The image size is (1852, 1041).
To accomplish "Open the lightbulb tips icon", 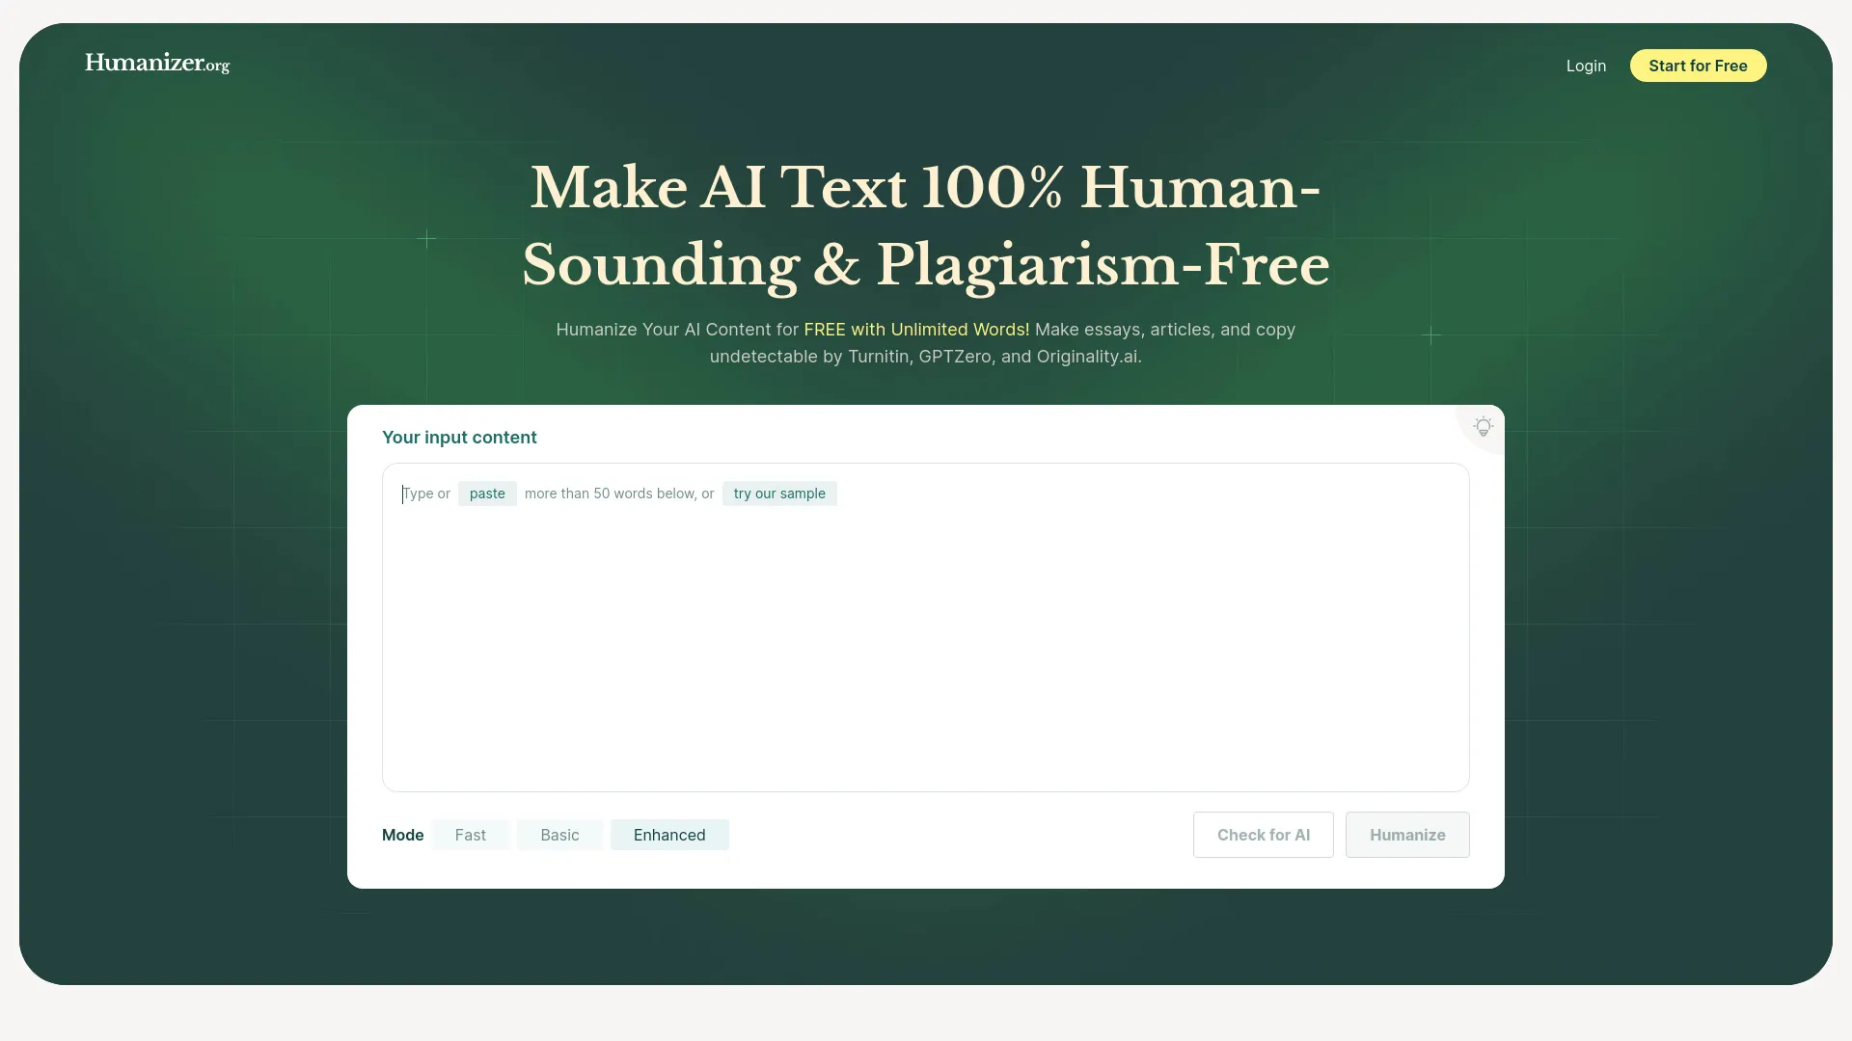I will (1483, 426).
